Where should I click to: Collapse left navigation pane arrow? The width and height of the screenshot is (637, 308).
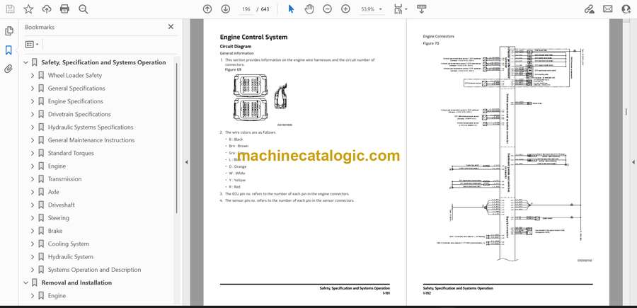[186, 162]
